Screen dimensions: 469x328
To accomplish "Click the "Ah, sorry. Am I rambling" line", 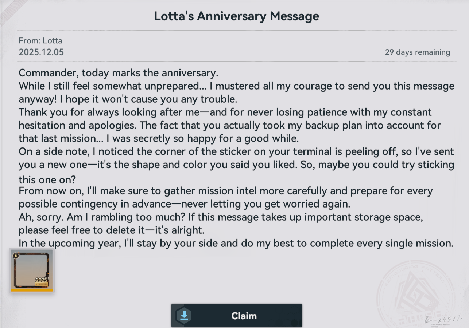I will (221, 217).
